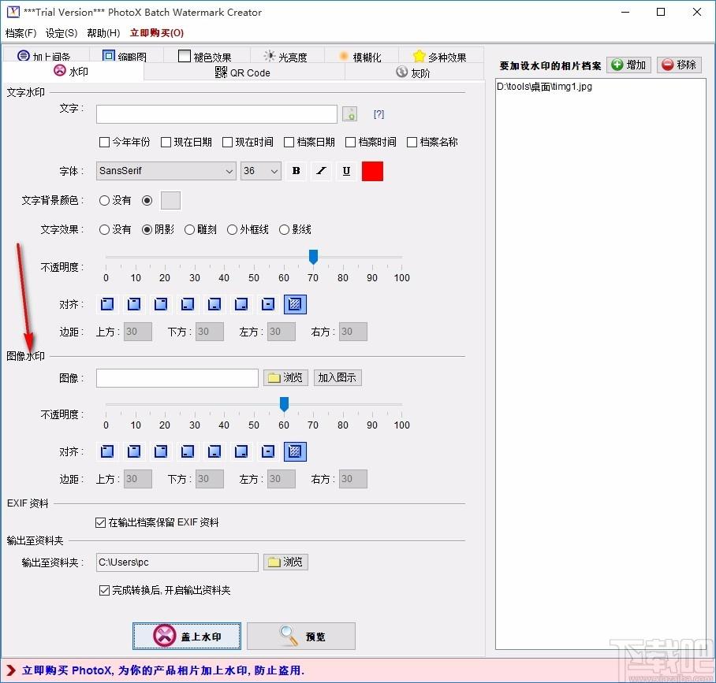This screenshot has height=683, width=716.
Task: Open the red font color swatch
Action: (373, 171)
